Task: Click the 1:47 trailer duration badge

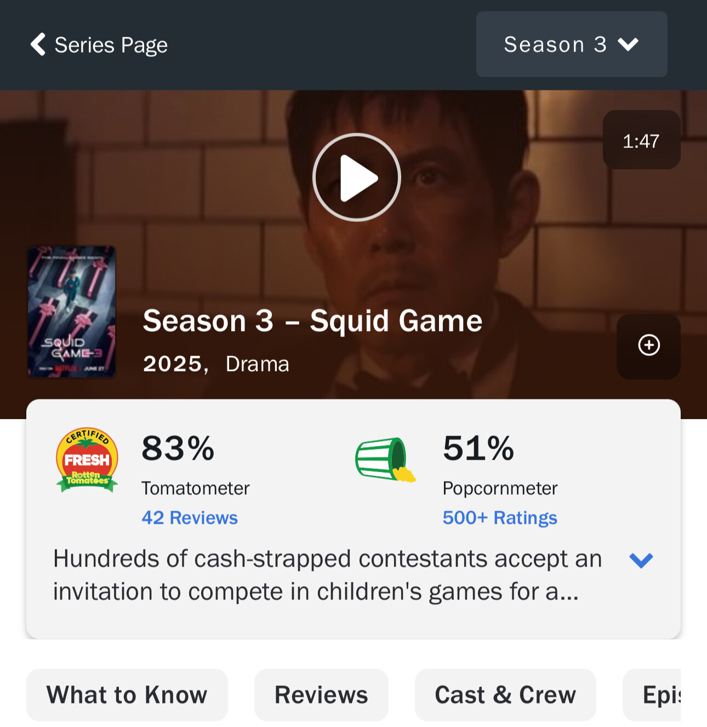Action: (x=642, y=140)
